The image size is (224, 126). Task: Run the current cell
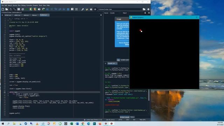[x=31, y=9]
